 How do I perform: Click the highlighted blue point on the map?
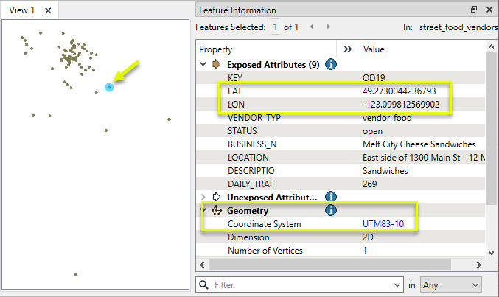pos(109,87)
